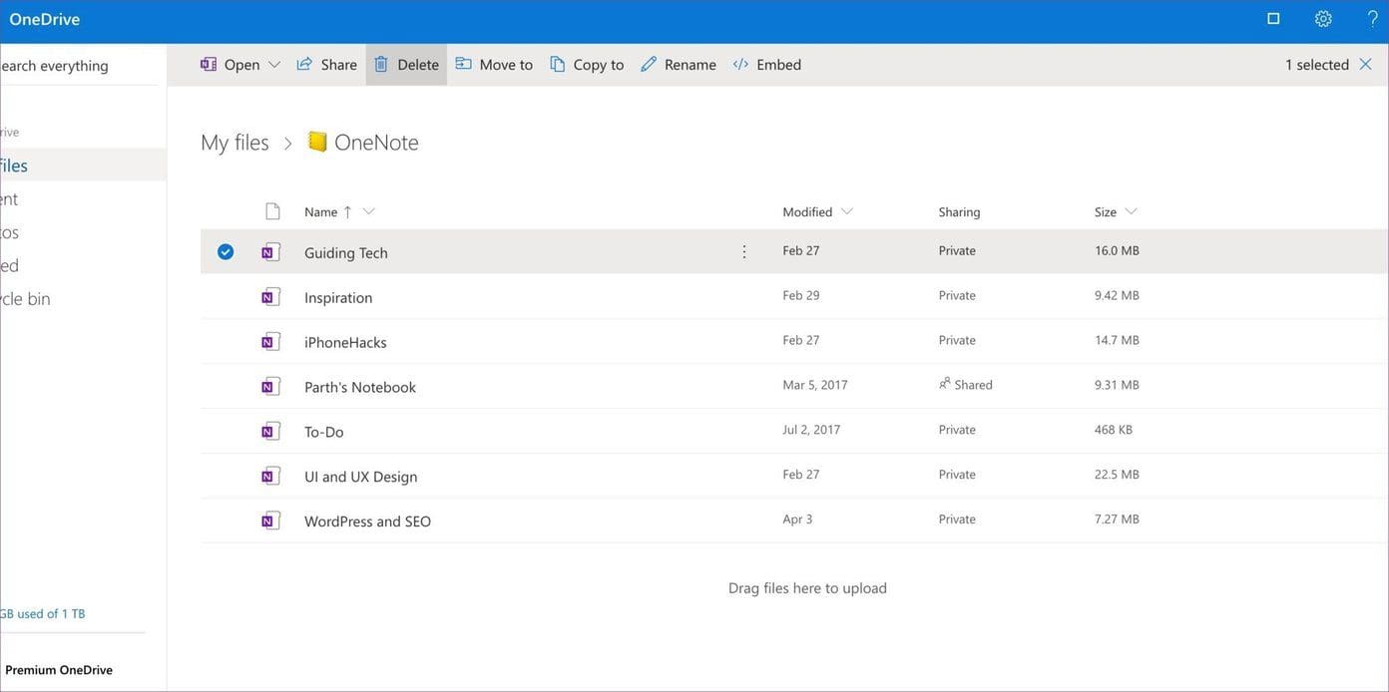
Task: Choose Copy to in toolbar
Action: [587, 65]
